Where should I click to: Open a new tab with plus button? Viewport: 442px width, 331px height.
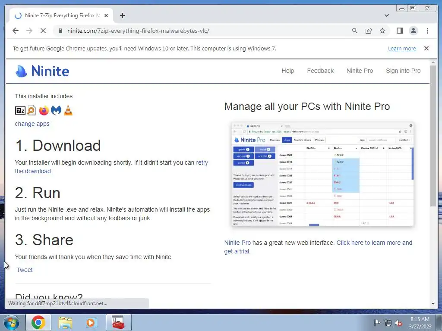click(122, 16)
